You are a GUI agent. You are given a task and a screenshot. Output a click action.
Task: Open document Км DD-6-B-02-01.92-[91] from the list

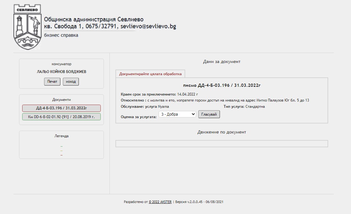coord(61,117)
